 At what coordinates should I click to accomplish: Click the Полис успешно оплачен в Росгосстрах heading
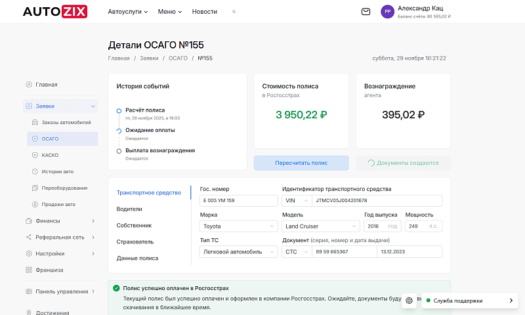coord(176,288)
